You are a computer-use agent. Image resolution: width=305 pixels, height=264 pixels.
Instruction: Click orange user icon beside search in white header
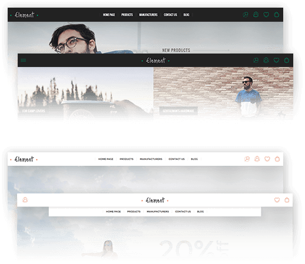[257, 159]
